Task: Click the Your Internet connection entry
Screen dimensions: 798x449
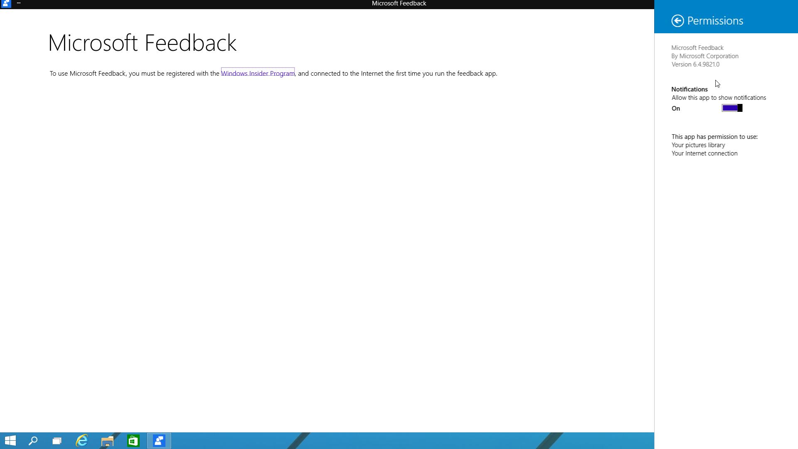Action: click(x=704, y=153)
